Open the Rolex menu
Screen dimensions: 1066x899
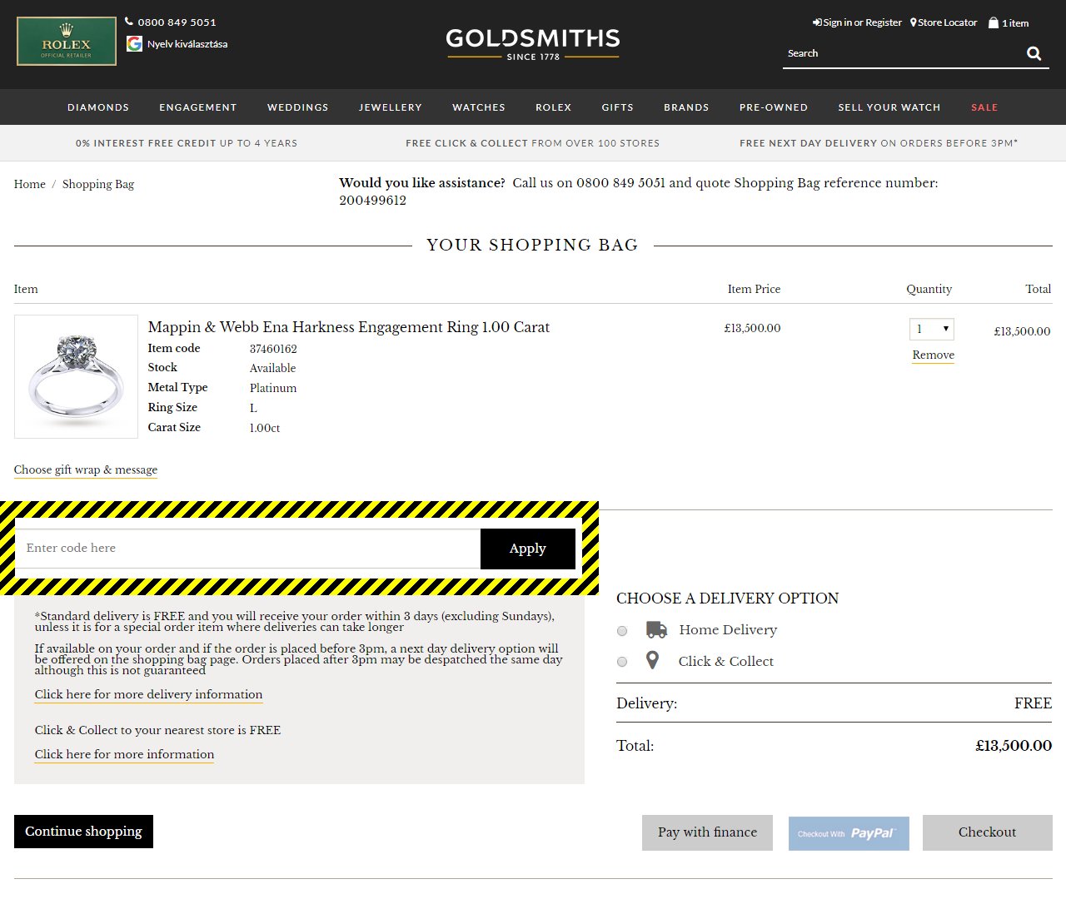tap(554, 107)
